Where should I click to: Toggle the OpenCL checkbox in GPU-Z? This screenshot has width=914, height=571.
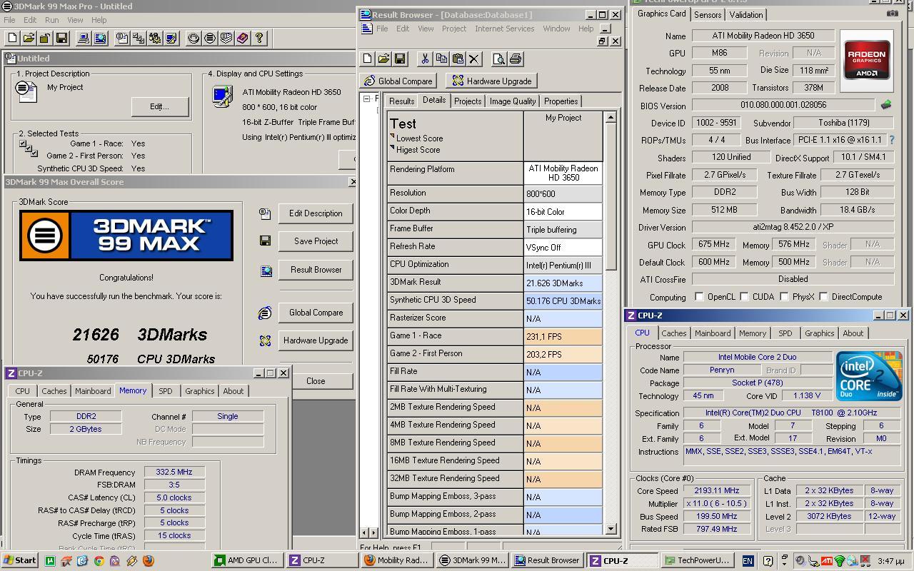(x=699, y=297)
